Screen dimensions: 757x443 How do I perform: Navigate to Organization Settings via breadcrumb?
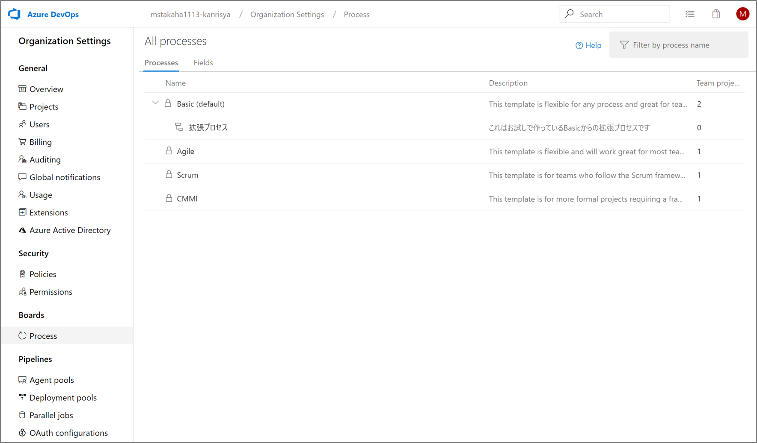point(287,14)
